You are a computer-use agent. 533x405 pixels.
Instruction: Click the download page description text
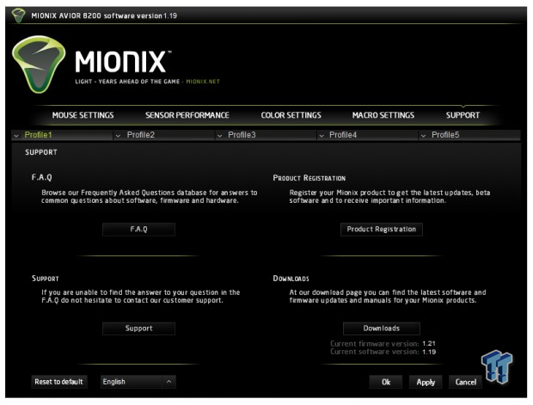(388, 296)
